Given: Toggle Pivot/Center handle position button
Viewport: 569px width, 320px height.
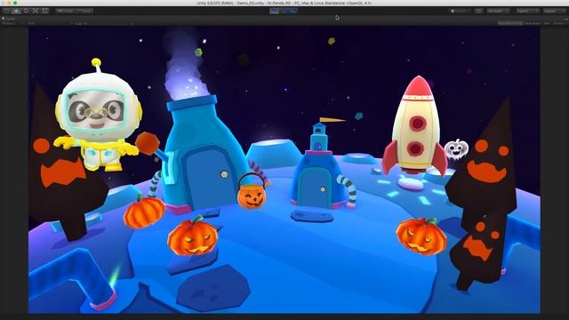Looking at the screenshot, I should click(65, 11).
